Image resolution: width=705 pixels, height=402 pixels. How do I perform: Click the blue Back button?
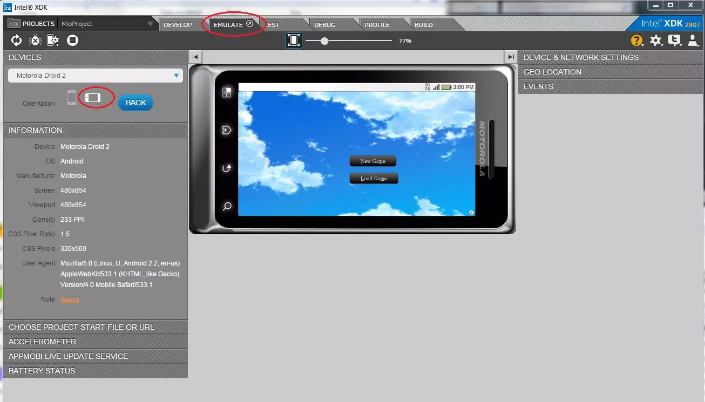[x=135, y=103]
